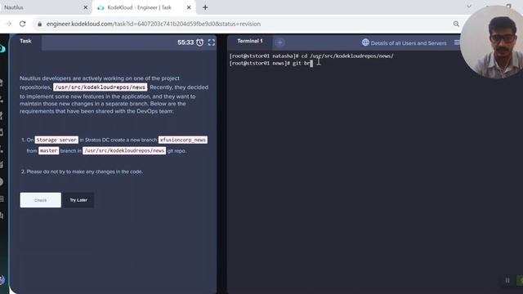Screen dimensions: 523x294
Task: Open the terminal hamburger menu
Action: [x=457, y=42]
